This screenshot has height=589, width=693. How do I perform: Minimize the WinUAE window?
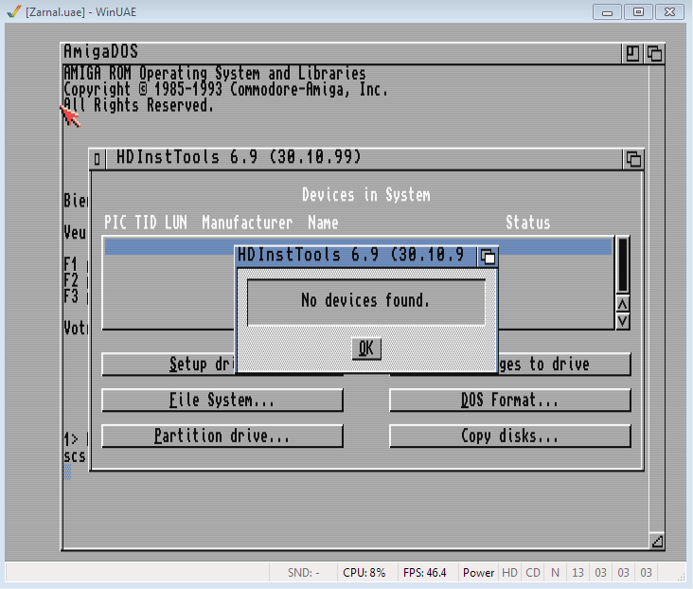tap(607, 12)
